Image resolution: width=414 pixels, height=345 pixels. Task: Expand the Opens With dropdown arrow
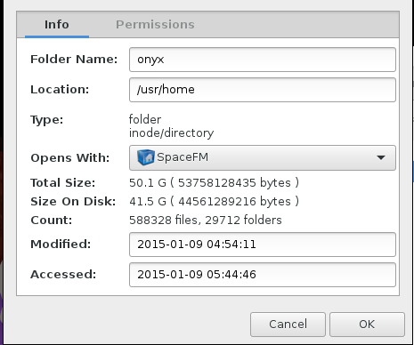[x=381, y=157]
